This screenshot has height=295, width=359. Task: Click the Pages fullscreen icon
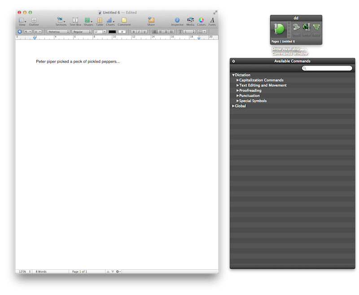pyautogui.click(x=215, y=13)
